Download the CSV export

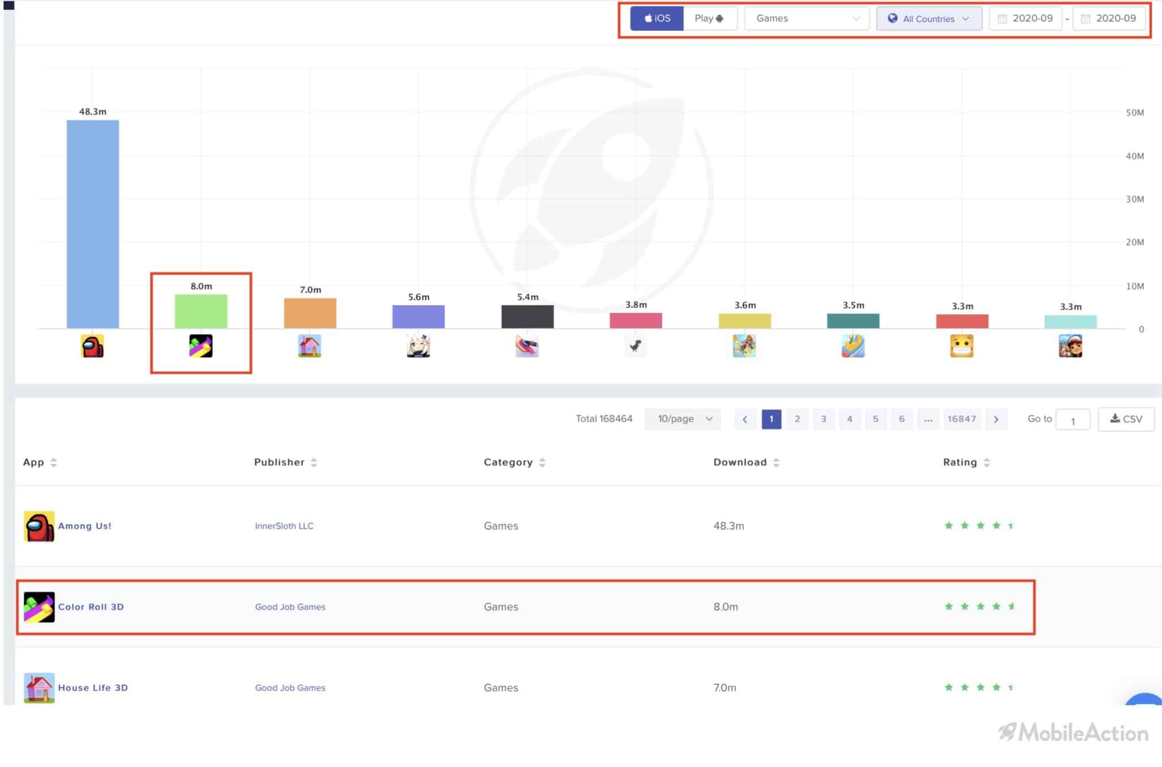click(x=1126, y=419)
